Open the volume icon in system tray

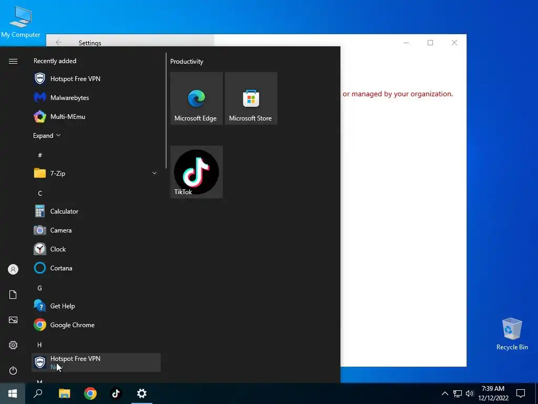tap(469, 393)
